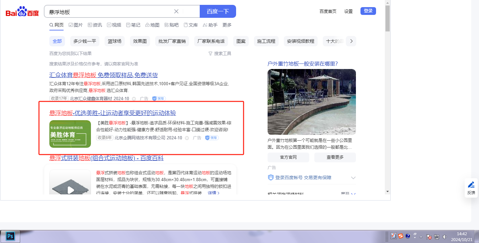Click the 查看更多 button
Screen dimensions: 479x243
335,157
